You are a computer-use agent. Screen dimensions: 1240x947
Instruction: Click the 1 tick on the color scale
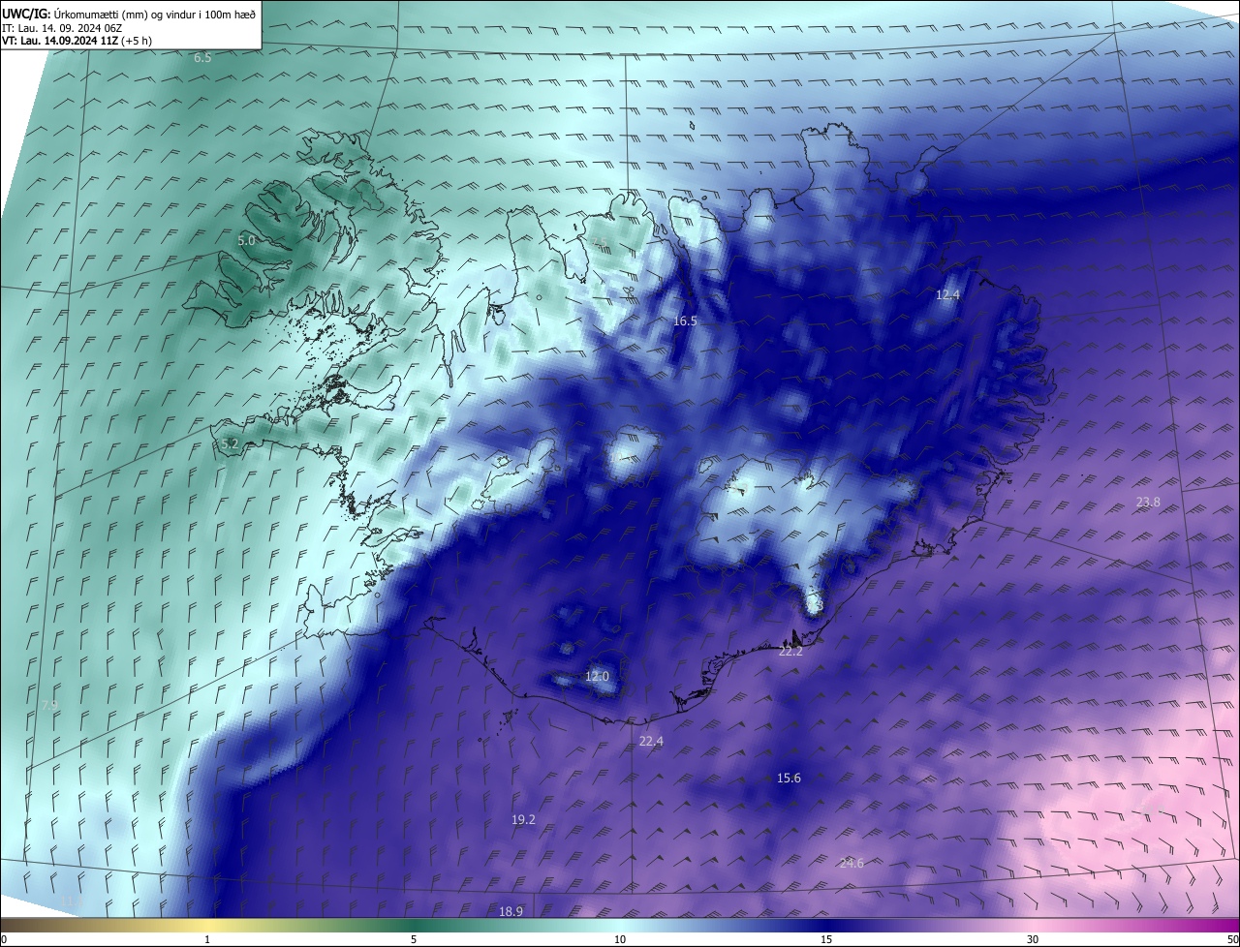207,939
